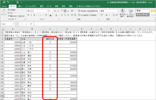Decrease font size with small A icon

[58, 11]
